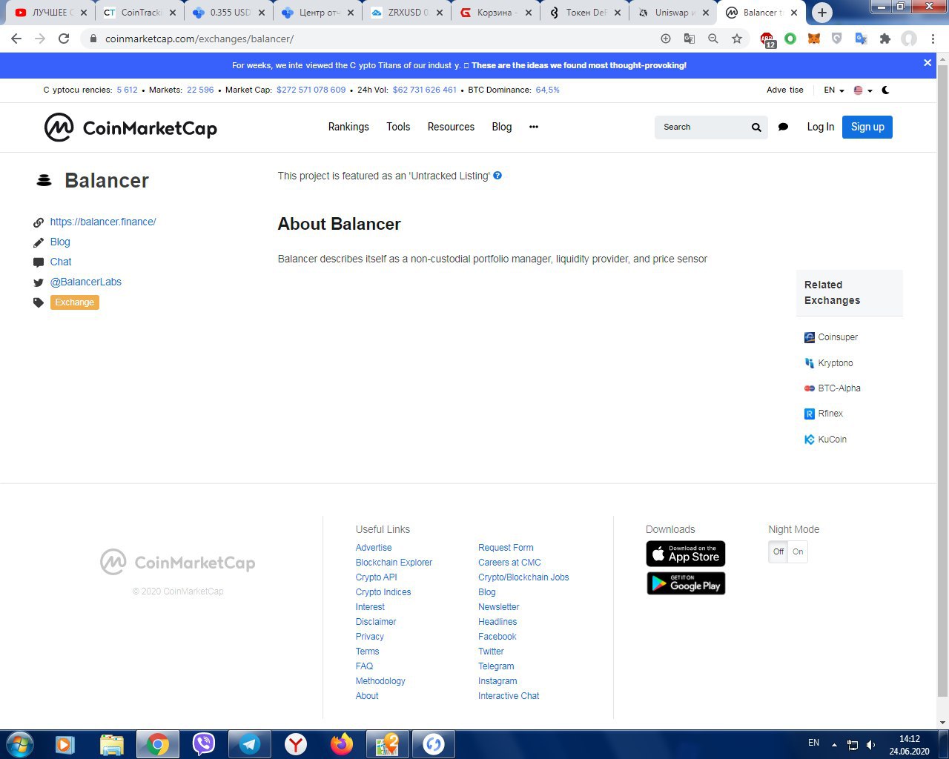Screen dimensions: 949x759
Task: Open Firefox from the taskbar
Action: 342,743
